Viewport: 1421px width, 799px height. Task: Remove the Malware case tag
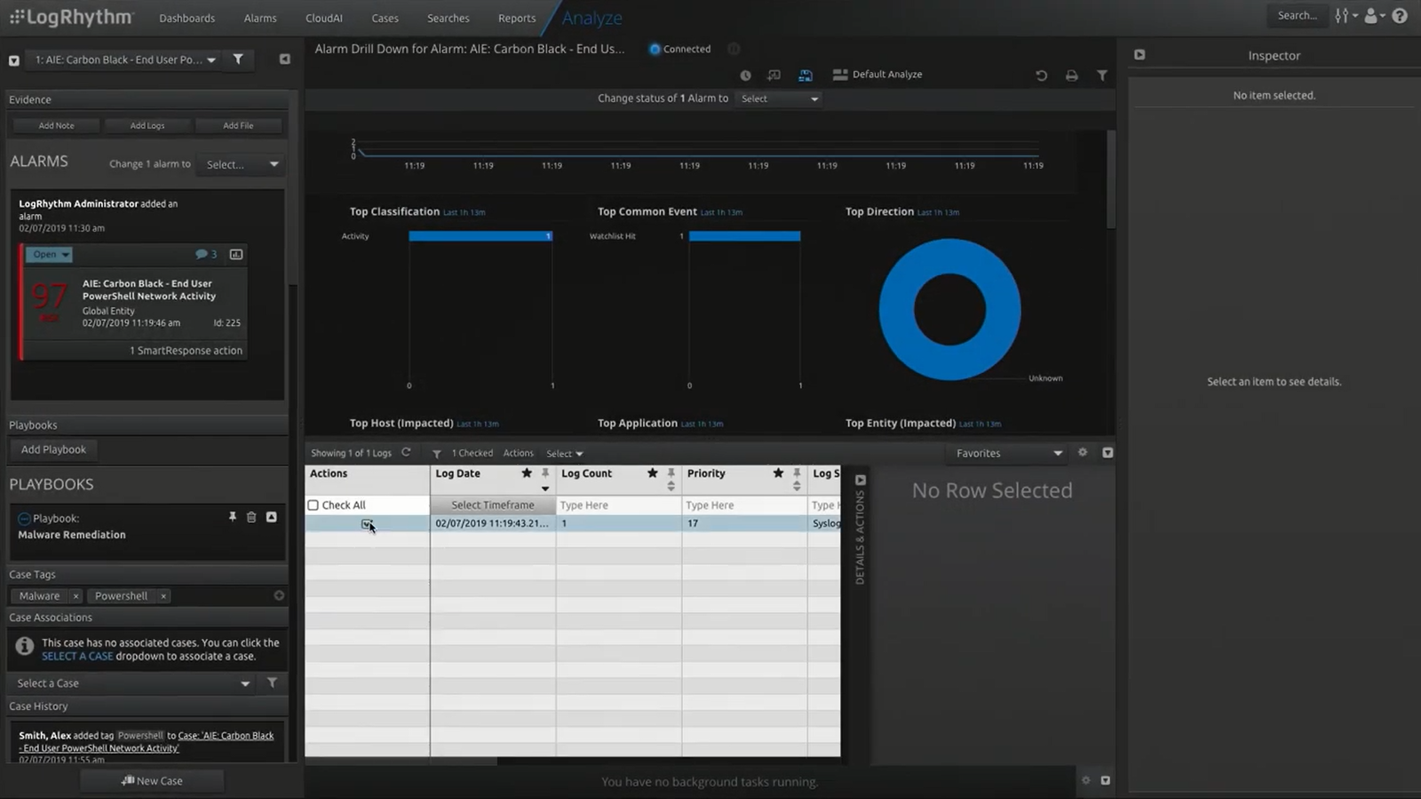pyautogui.click(x=75, y=597)
